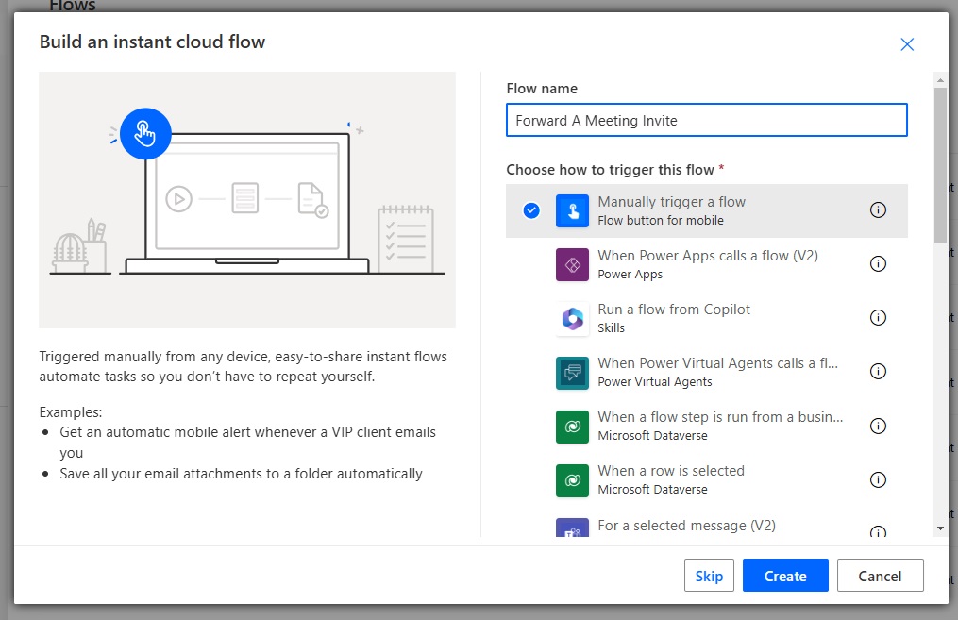Uncheck the Manually trigger a flow radio button
958x620 pixels.
531,210
